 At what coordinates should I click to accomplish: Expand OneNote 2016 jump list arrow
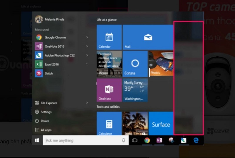pos(87,46)
